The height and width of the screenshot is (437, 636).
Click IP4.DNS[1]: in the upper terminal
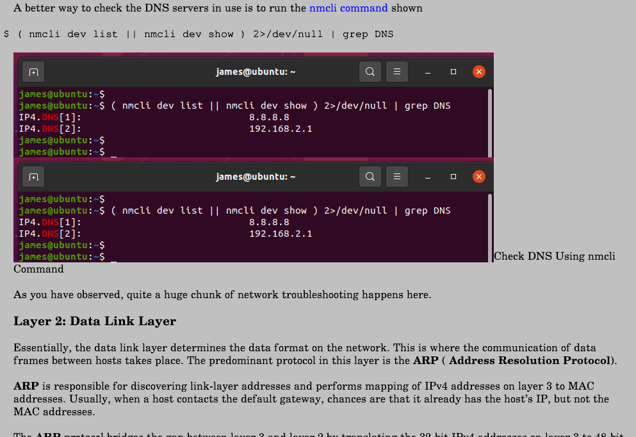point(50,118)
